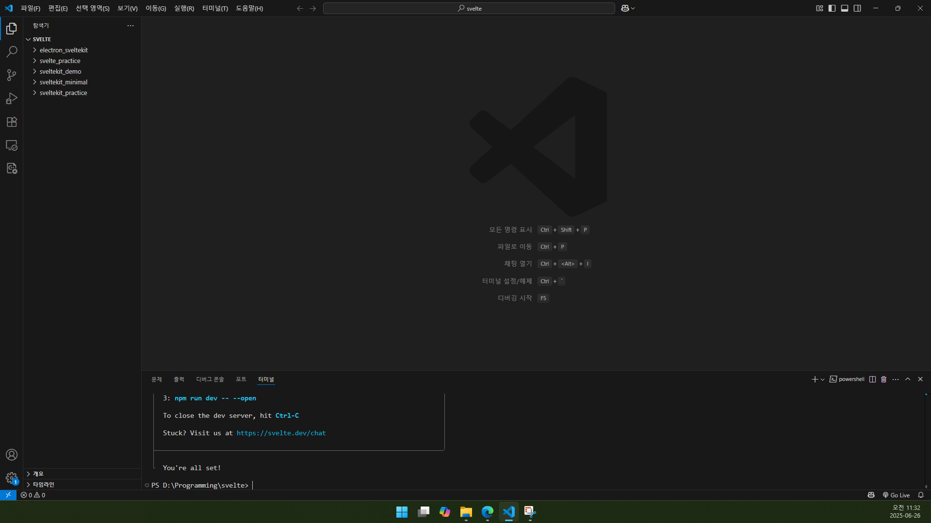
Task: Open File Explorer from taskbar
Action: 466,512
